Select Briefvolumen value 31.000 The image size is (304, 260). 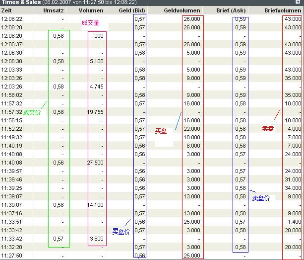293,179
